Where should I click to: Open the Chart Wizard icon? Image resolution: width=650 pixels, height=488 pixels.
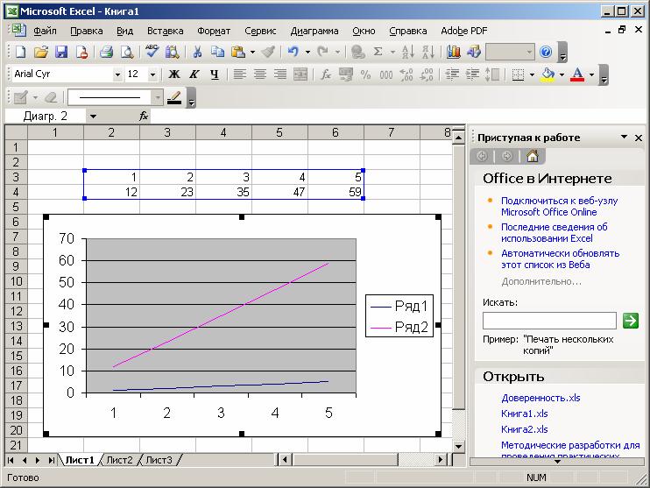coord(454,52)
